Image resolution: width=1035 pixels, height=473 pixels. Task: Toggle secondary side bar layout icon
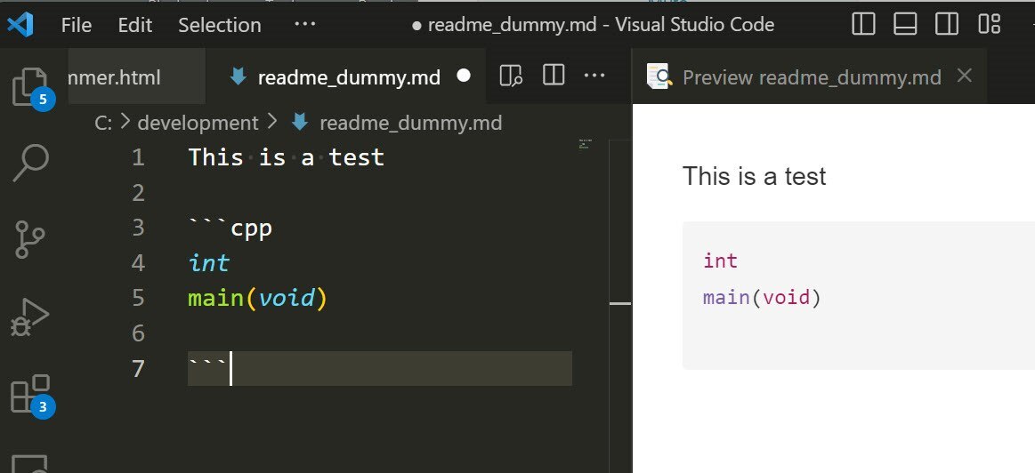pos(947,24)
